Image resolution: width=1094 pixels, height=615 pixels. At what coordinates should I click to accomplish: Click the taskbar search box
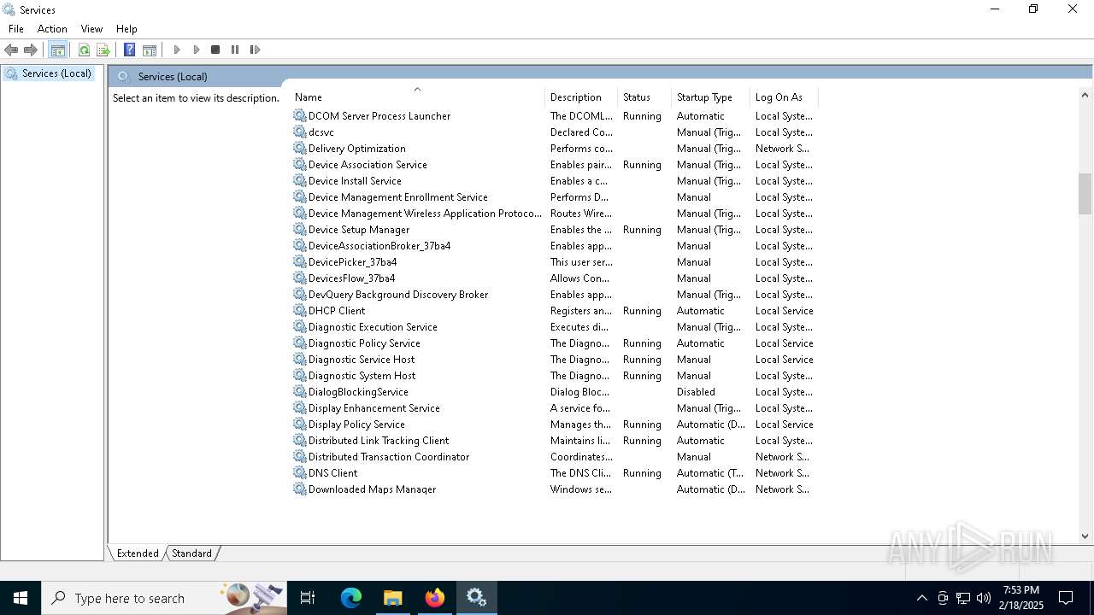(164, 598)
